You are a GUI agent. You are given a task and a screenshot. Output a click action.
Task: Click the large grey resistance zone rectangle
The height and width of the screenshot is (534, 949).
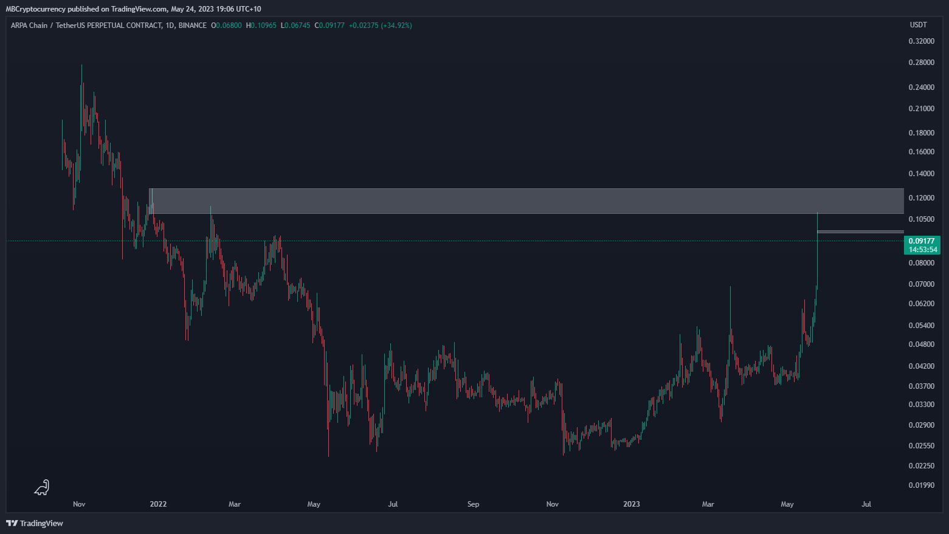(526, 201)
